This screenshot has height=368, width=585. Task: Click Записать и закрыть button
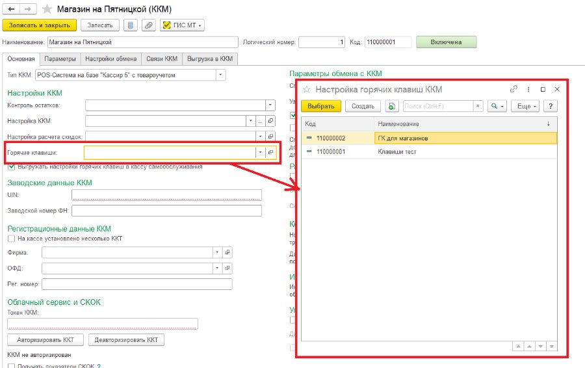(39, 25)
